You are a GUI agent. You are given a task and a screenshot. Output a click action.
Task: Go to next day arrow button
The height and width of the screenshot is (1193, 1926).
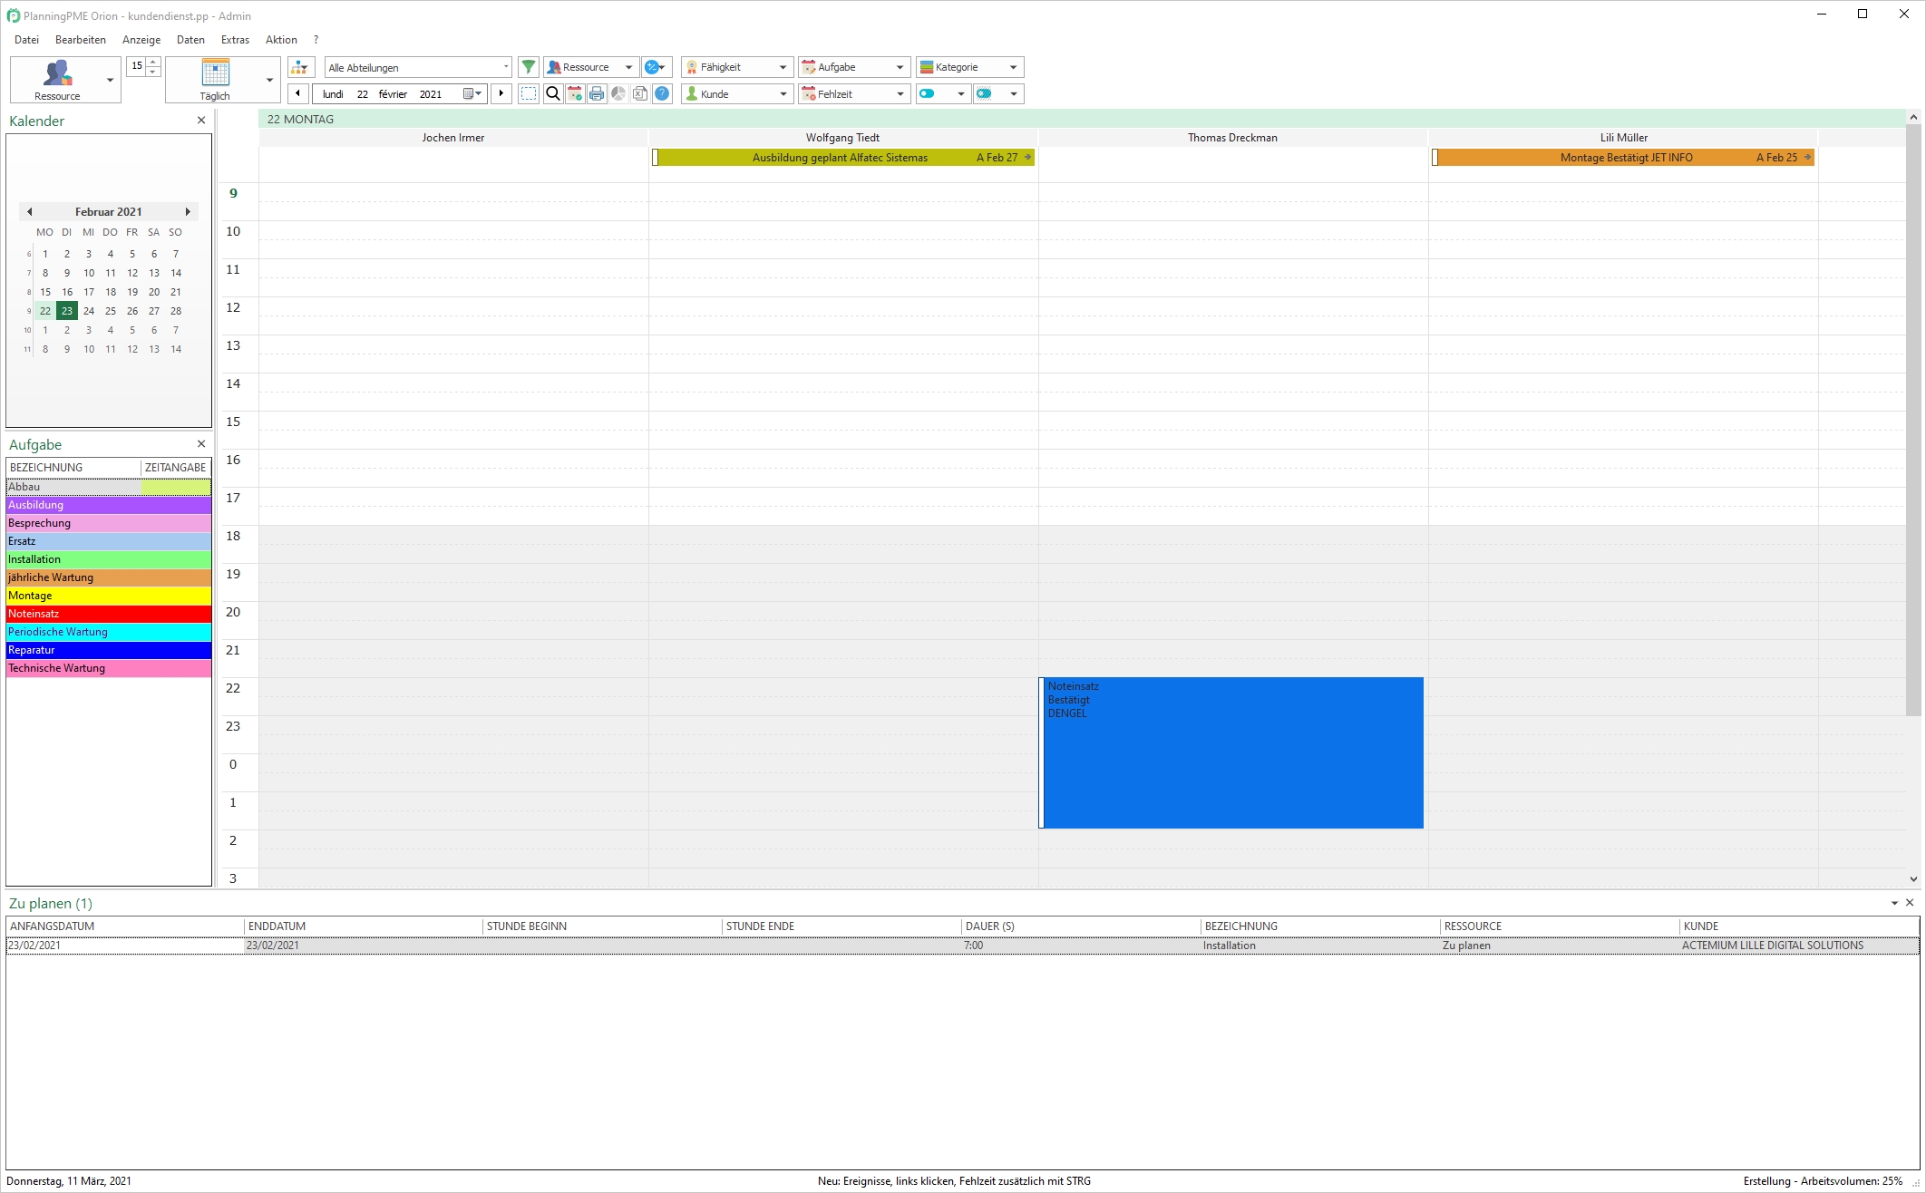(501, 93)
